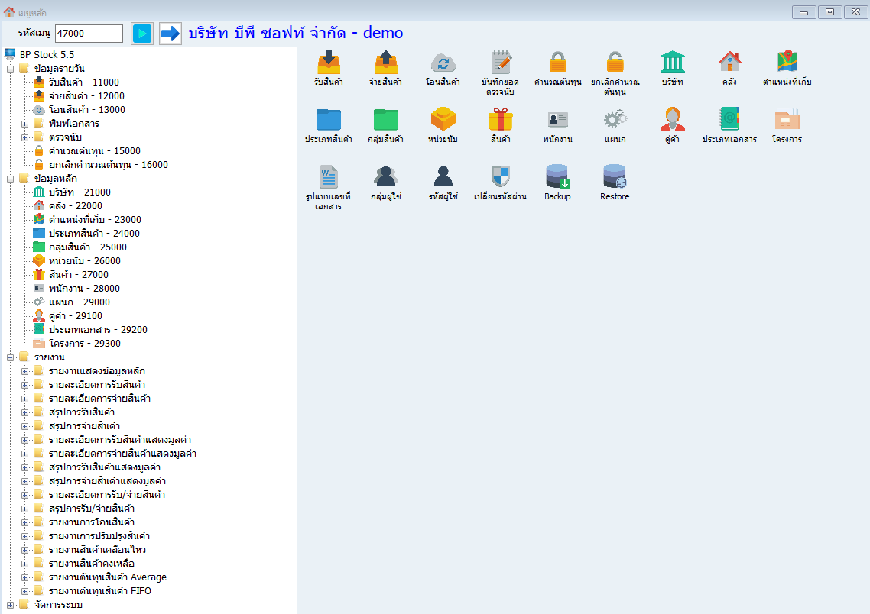Expand the ตรวจนับ tree folder
Image resolution: width=870 pixels, height=614 pixels.
pyautogui.click(x=25, y=138)
